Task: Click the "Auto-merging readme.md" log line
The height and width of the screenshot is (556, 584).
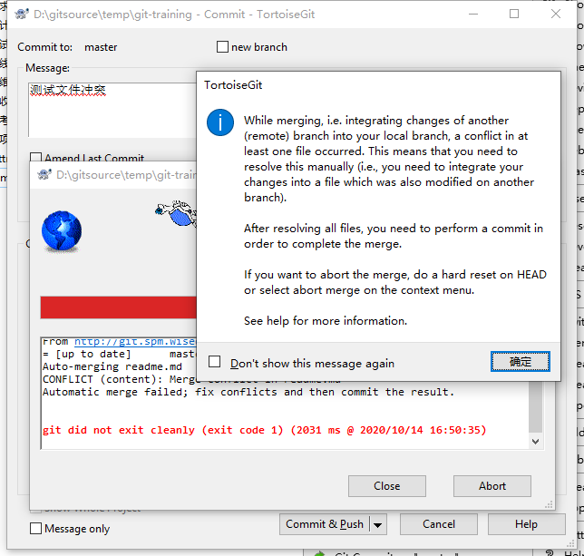Action: [112, 366]
